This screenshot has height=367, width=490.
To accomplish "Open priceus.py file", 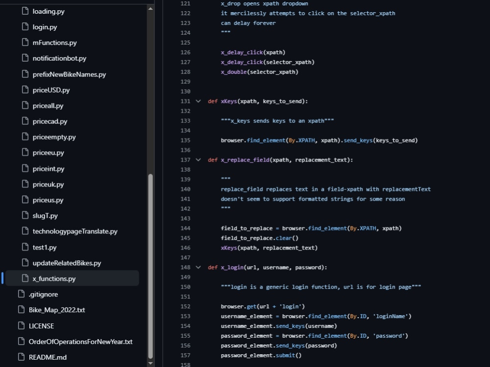I will pos(48,200).
